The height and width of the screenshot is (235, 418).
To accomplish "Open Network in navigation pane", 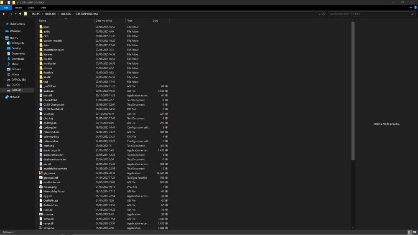I will (x=15, y=97).
